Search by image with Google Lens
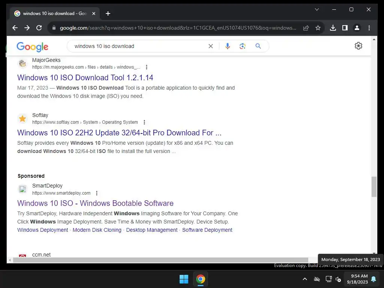This screenshot has height=288, width=384. point(243,46)
